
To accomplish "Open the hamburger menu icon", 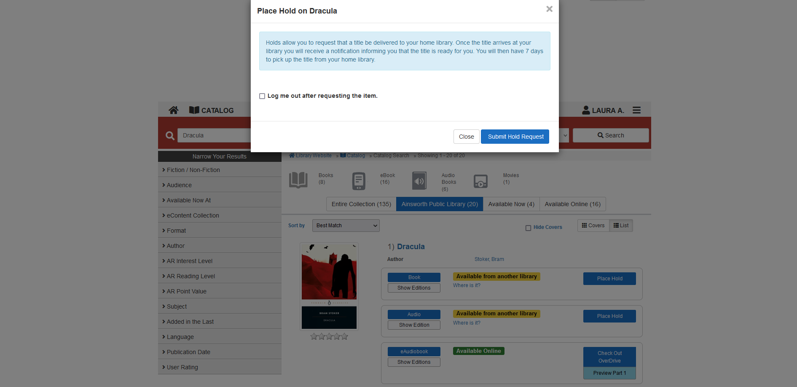I will [636, 110].
